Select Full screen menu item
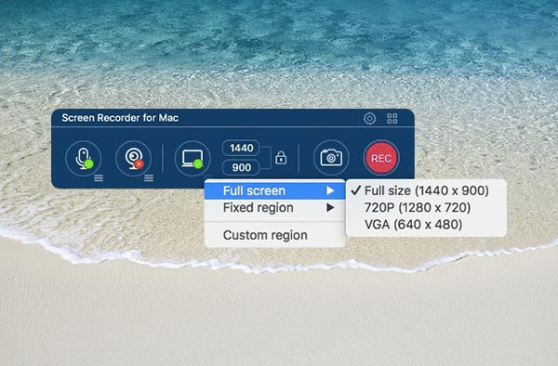The image size is (558, 366). coord(274,190)
